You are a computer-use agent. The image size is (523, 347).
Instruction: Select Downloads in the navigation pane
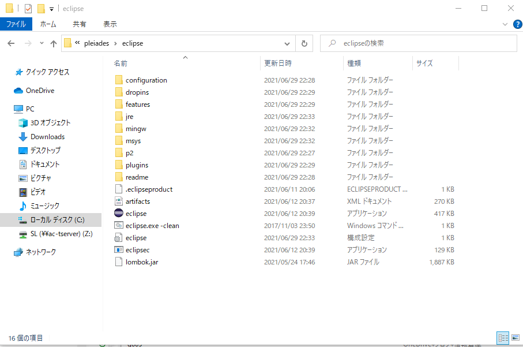click(47, 137)
